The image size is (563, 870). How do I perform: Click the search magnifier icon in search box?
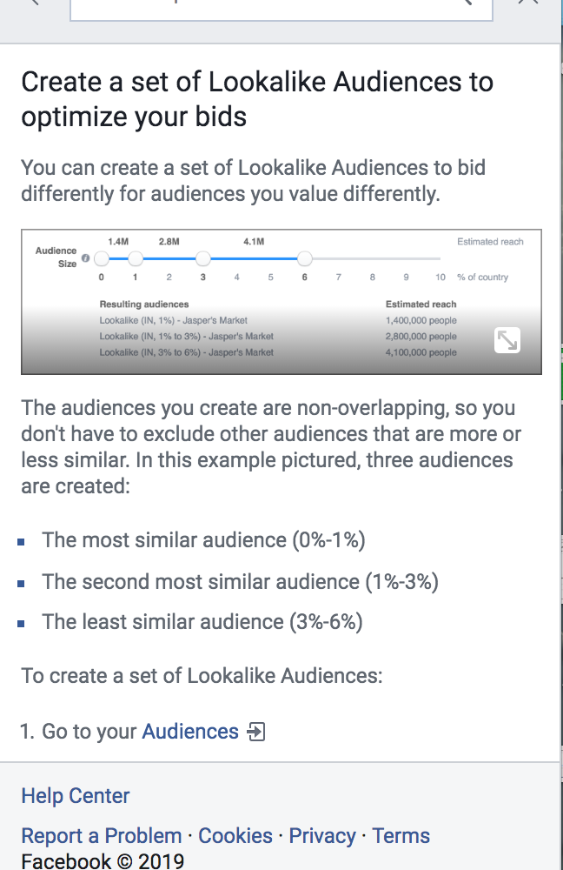(469, 3)
